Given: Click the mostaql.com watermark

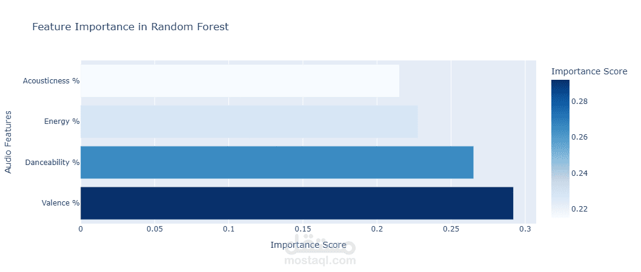Looking at the screenshot, I should tap(320, 261).
